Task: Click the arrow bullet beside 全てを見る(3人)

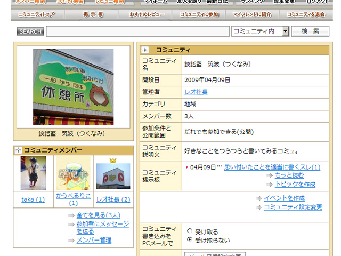Action: [71, 215]
